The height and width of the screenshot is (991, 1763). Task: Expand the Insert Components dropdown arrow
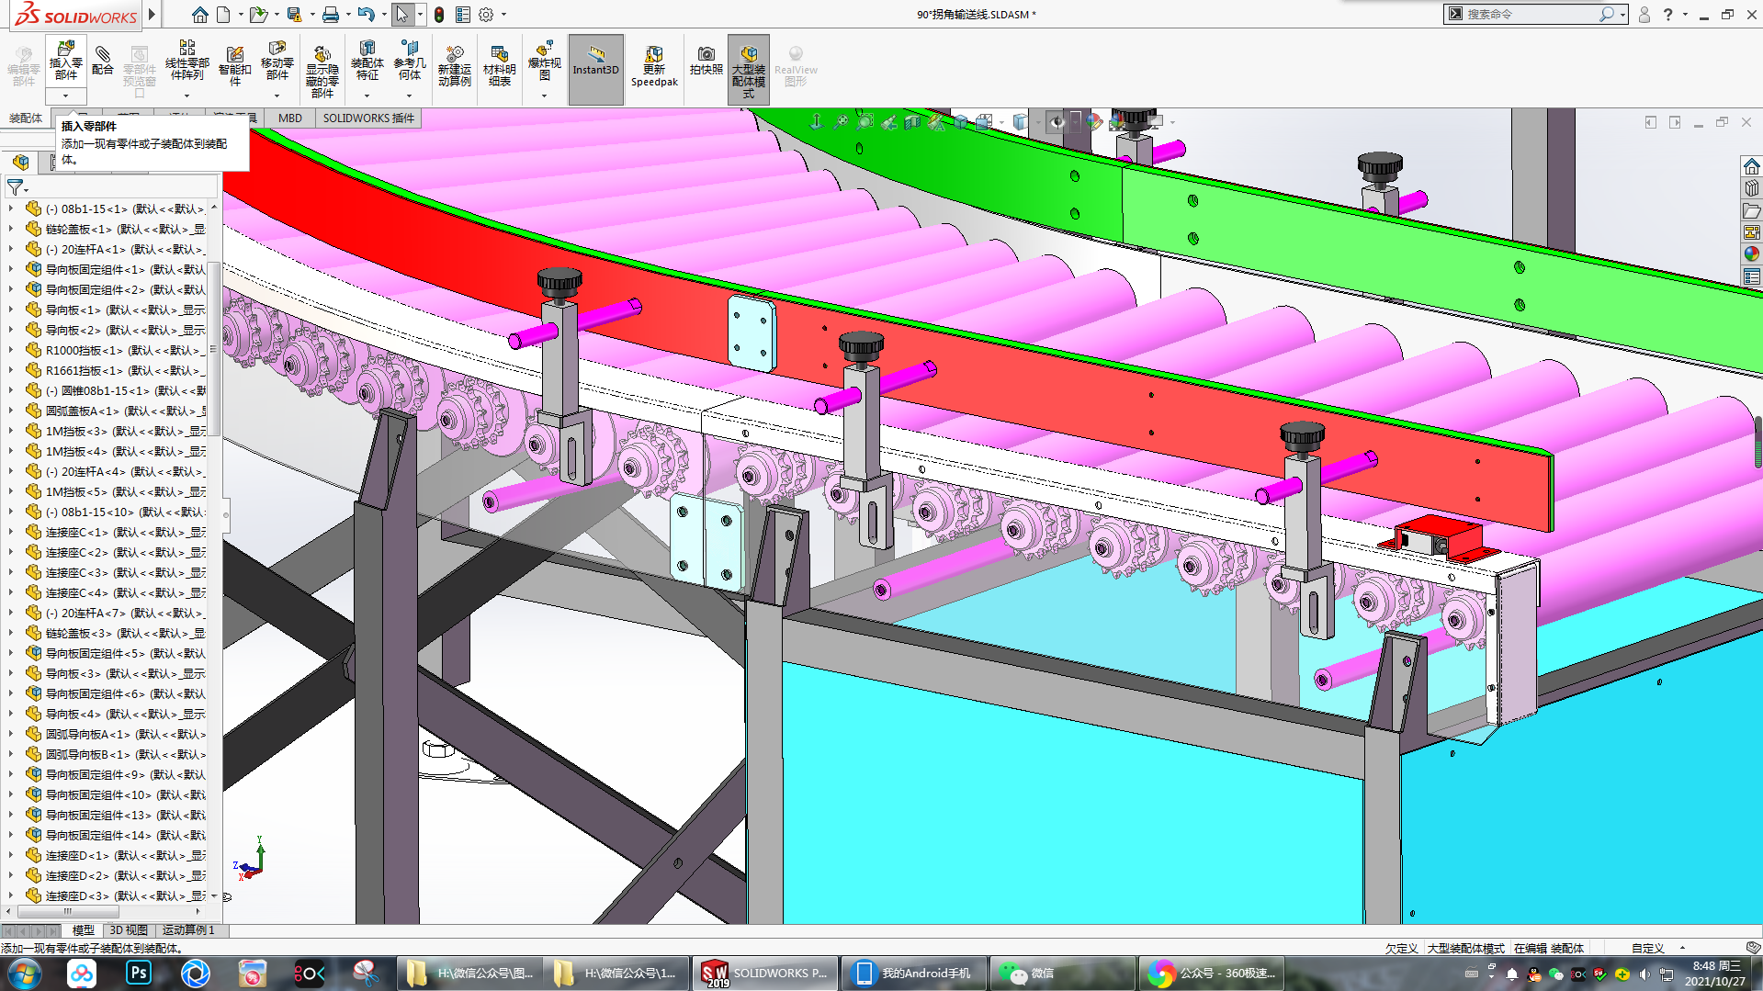pyautogui.click(x=65, y=96)
